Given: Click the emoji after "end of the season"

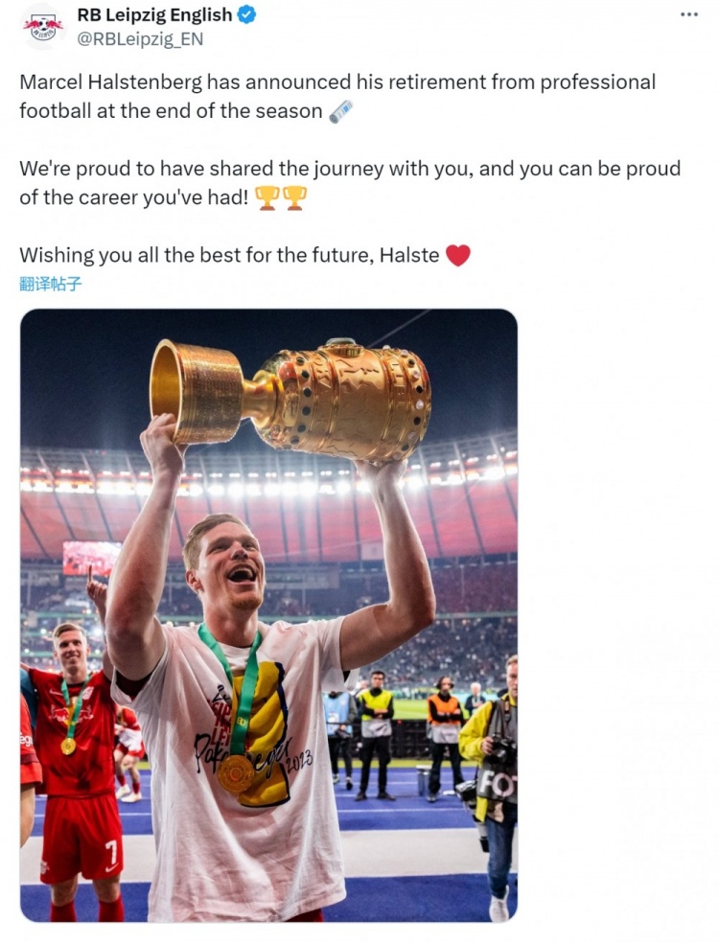Looking at the screenshot, I should tap(341, 111).
